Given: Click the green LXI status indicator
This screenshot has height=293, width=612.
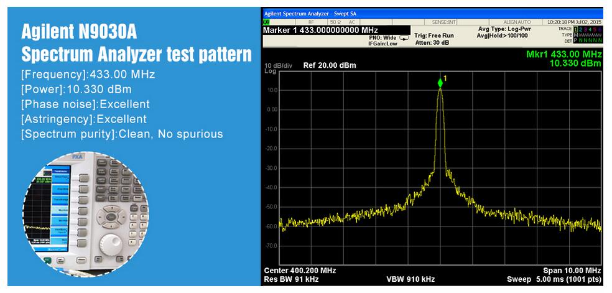Looking at the screenshot, I should point(266,22).
